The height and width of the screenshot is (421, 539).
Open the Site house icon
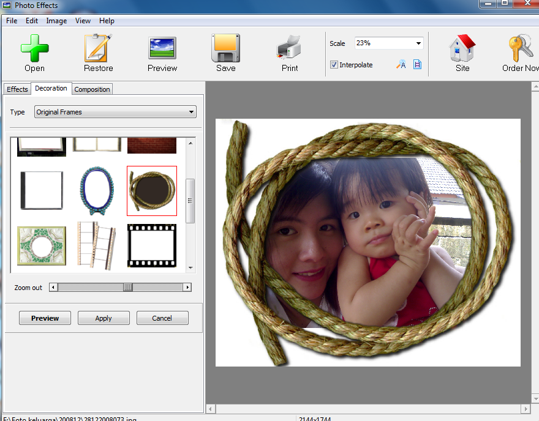(462, 48)
